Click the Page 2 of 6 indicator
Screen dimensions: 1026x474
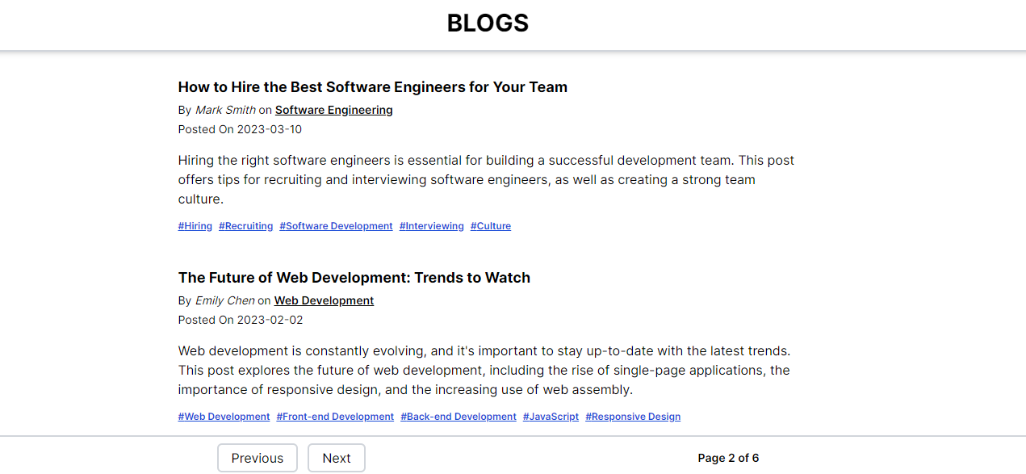[x=728, y=458]
